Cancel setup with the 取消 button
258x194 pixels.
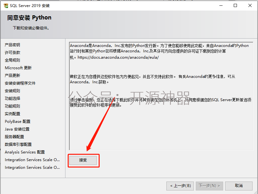click(239, 186)
